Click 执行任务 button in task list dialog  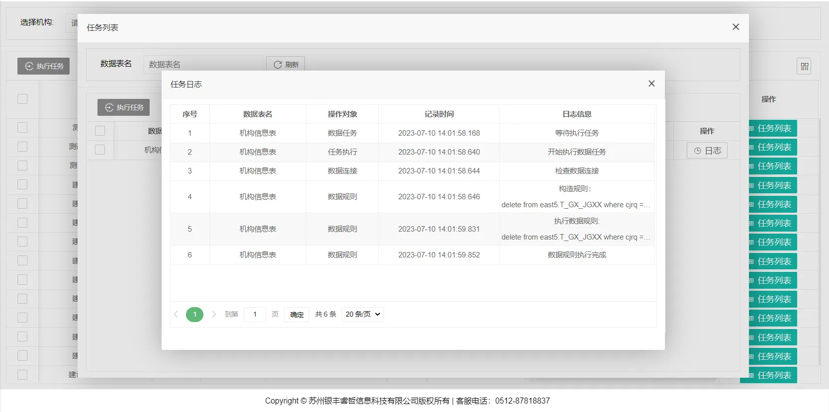click(124, 107)
